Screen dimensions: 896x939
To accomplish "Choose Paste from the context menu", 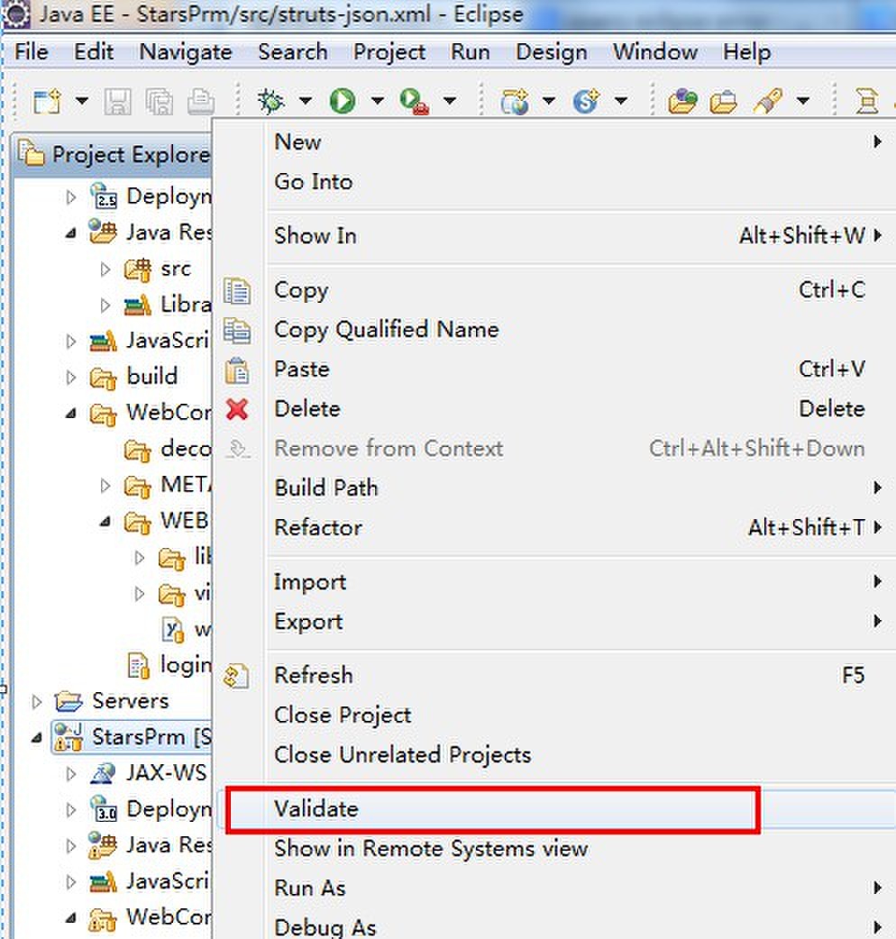I will (x=553, y=369).
